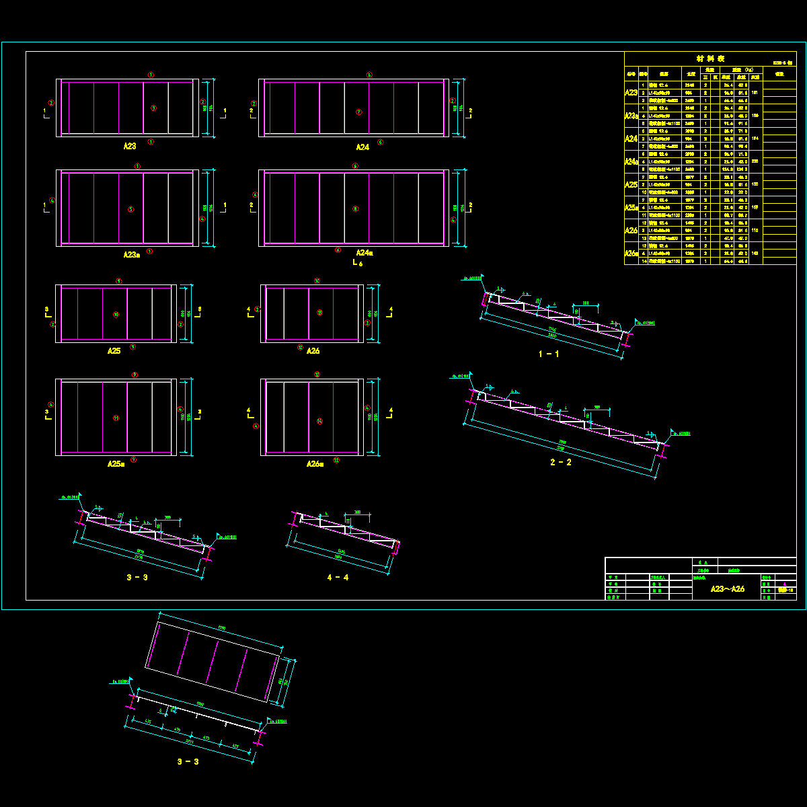Click the section 4 - 4 title

coord(338,577)
